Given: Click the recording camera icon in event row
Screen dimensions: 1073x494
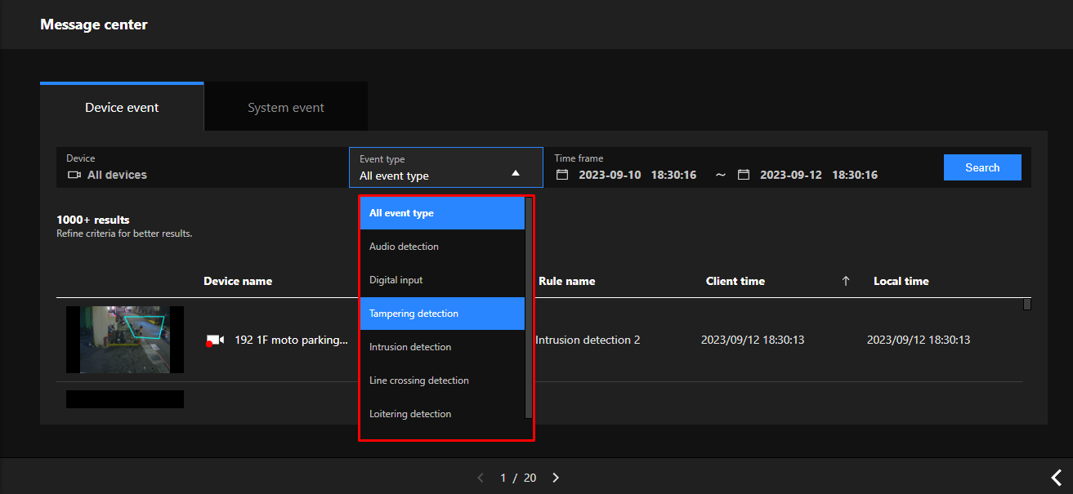Looking at the screenshot, I should (x=215, y=340).
